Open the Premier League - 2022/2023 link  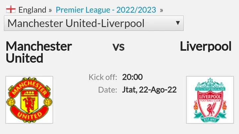pyautogui.click(x=106, y=10)
